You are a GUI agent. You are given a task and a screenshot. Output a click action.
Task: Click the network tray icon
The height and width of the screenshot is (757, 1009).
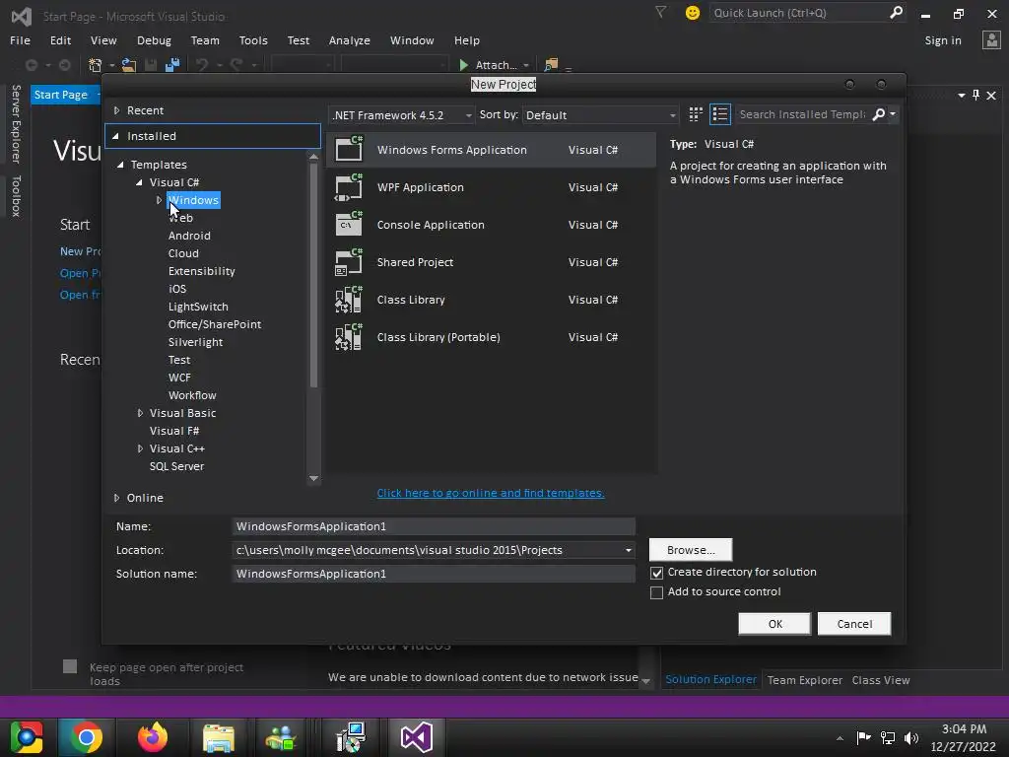click(888, 737)
